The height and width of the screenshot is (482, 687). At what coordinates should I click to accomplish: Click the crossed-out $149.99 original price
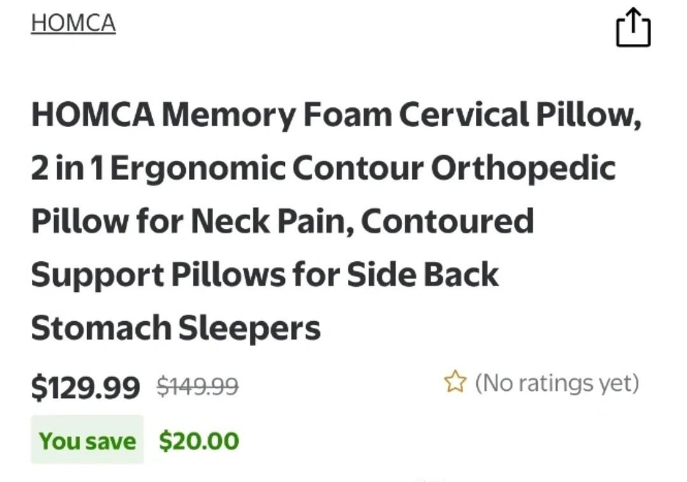pyautogui.click(x=198, y=385)
